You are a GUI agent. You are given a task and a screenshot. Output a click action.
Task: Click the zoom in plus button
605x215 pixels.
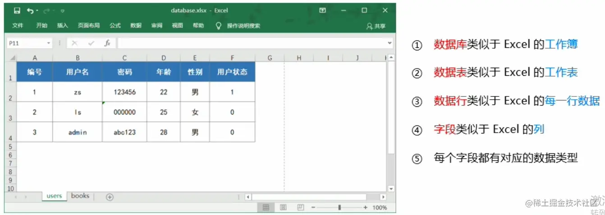pos(365,207)
